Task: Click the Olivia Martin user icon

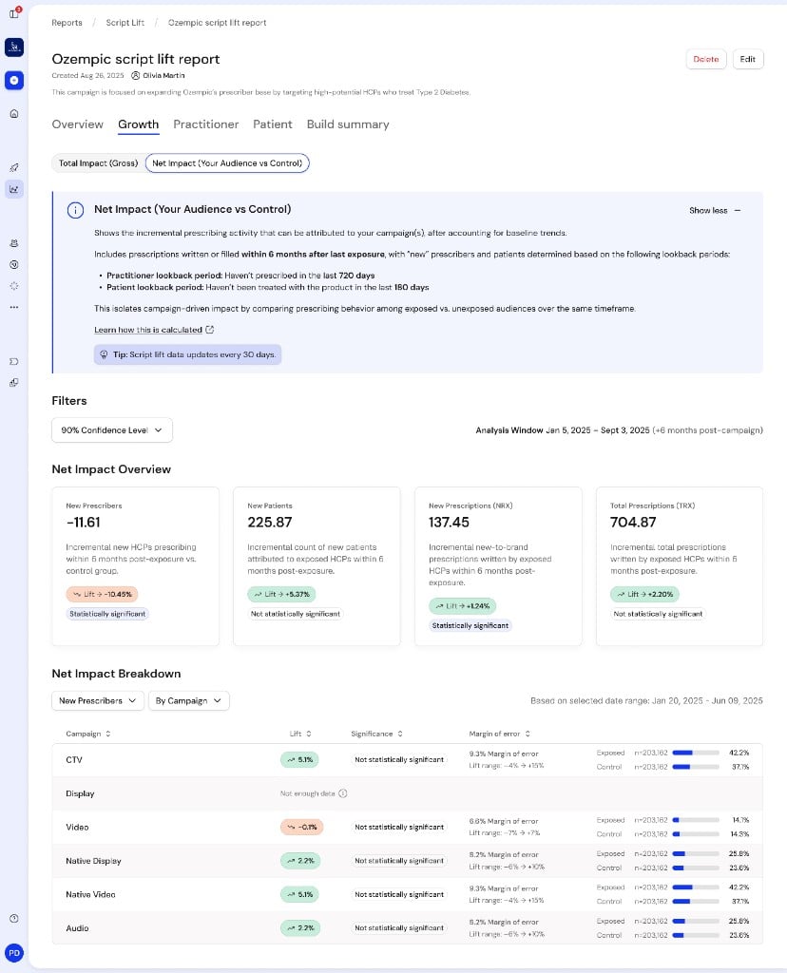Action: point(135,76)
